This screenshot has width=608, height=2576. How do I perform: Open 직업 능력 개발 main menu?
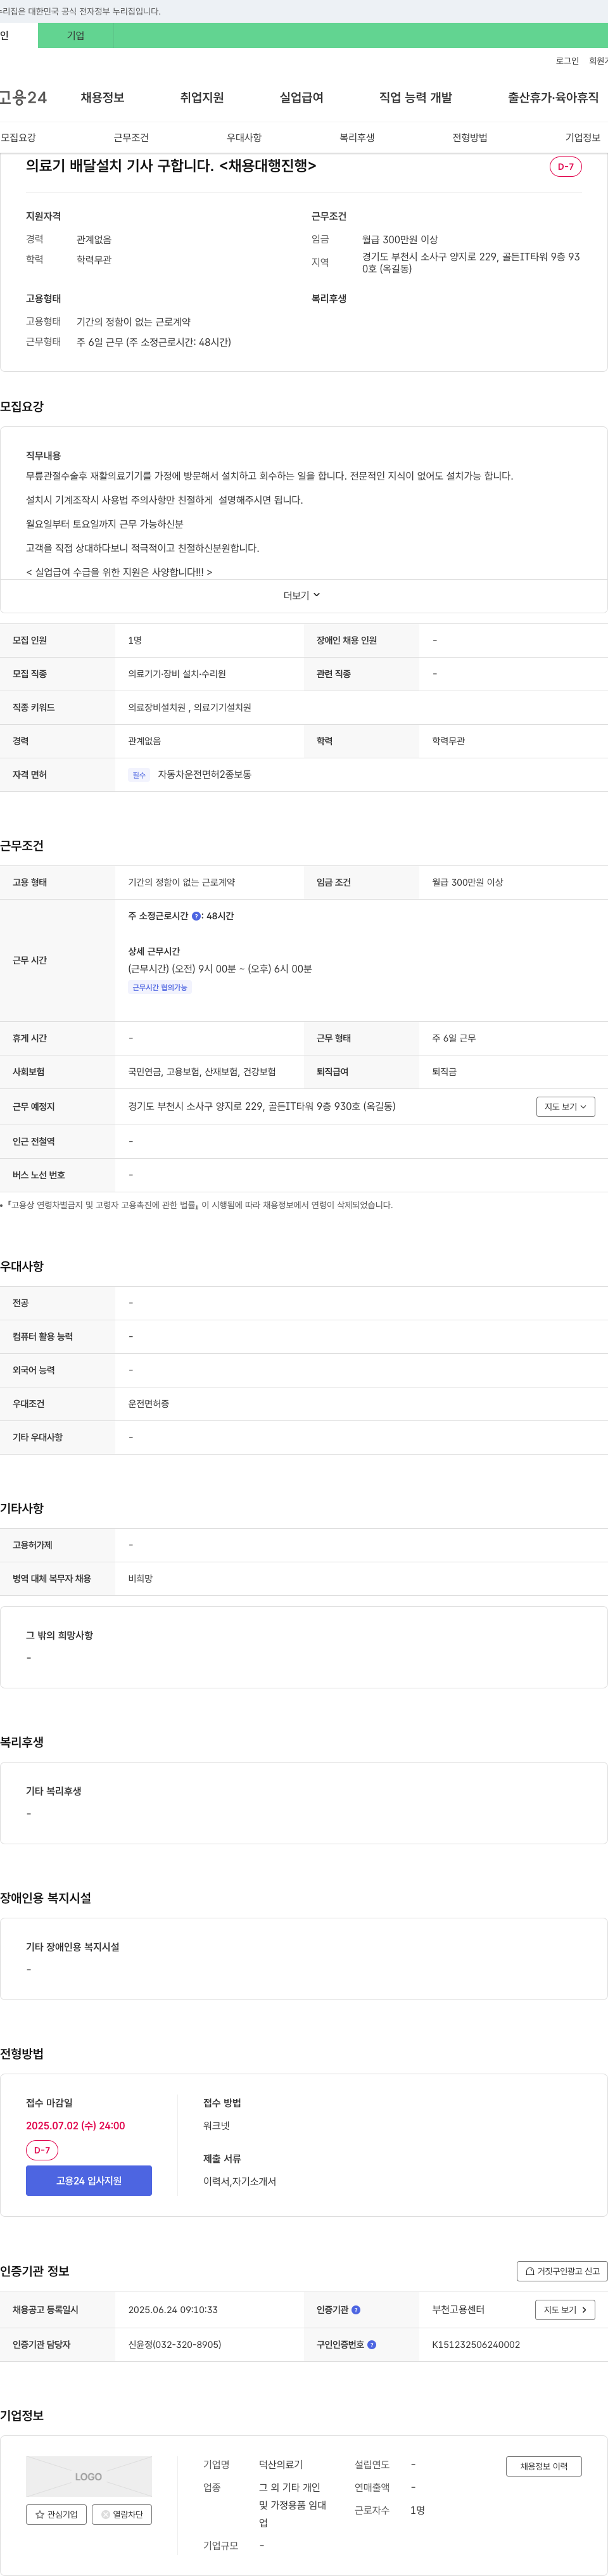(x=415, y=97)
